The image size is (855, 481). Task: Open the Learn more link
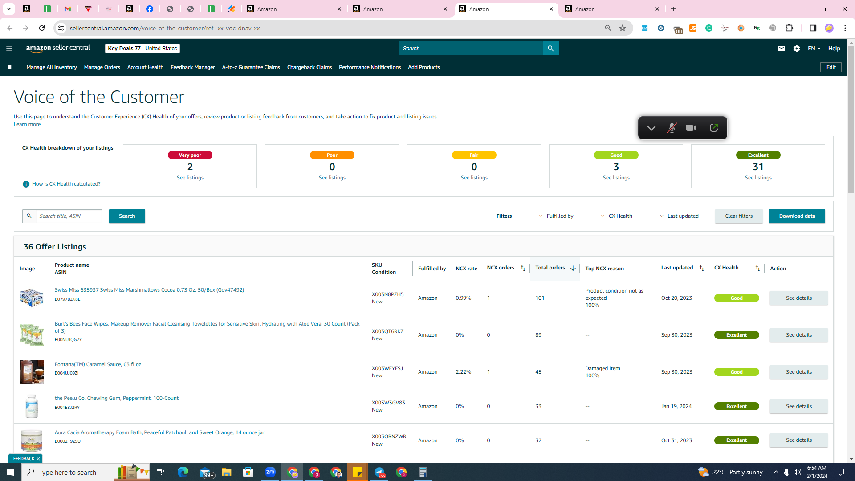27,124
